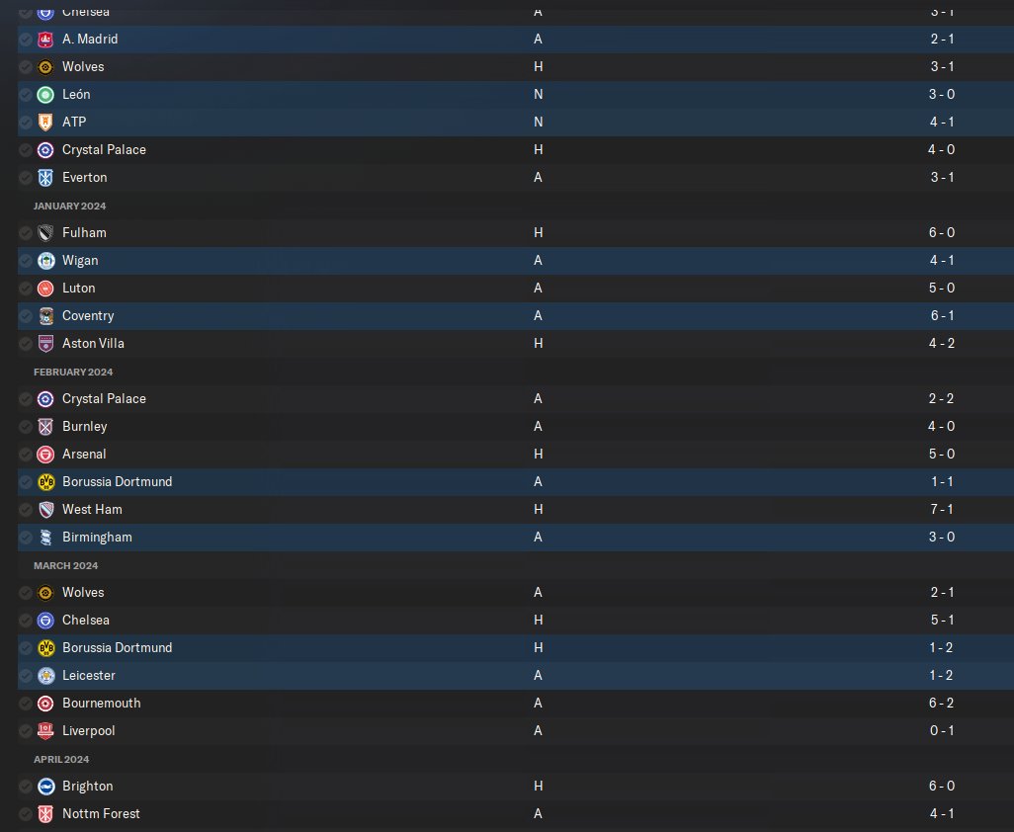The image size is (1014, 832).
Task: Click the Brighton club badge
Action: click(45, 787)
